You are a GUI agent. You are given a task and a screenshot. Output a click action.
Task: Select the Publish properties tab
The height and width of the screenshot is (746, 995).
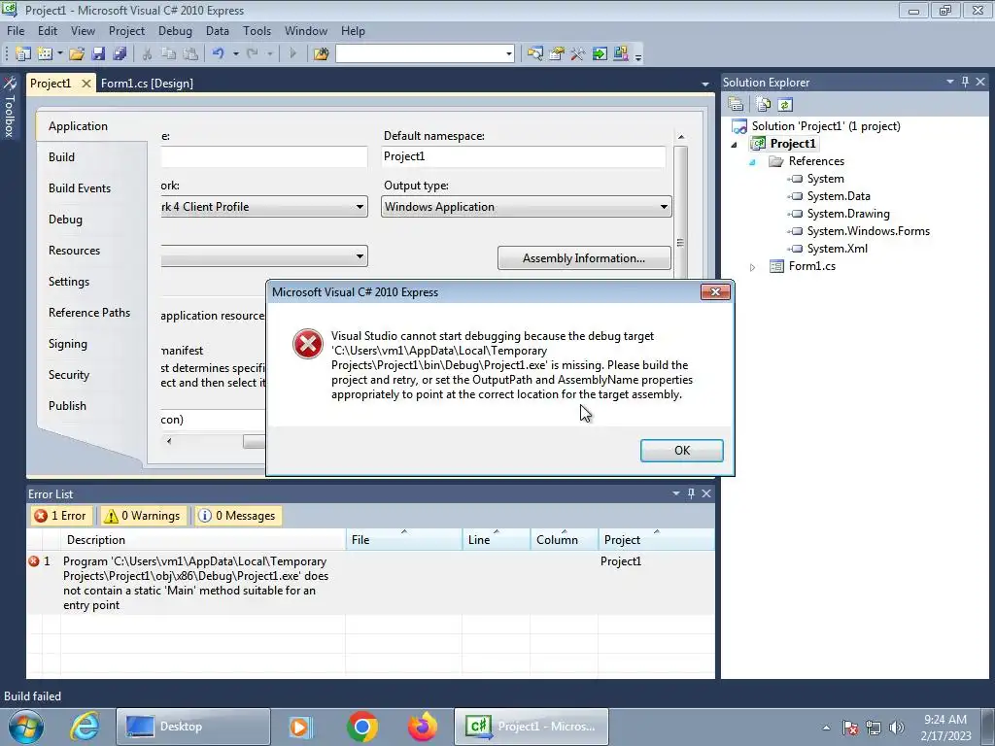coord(67,406)
